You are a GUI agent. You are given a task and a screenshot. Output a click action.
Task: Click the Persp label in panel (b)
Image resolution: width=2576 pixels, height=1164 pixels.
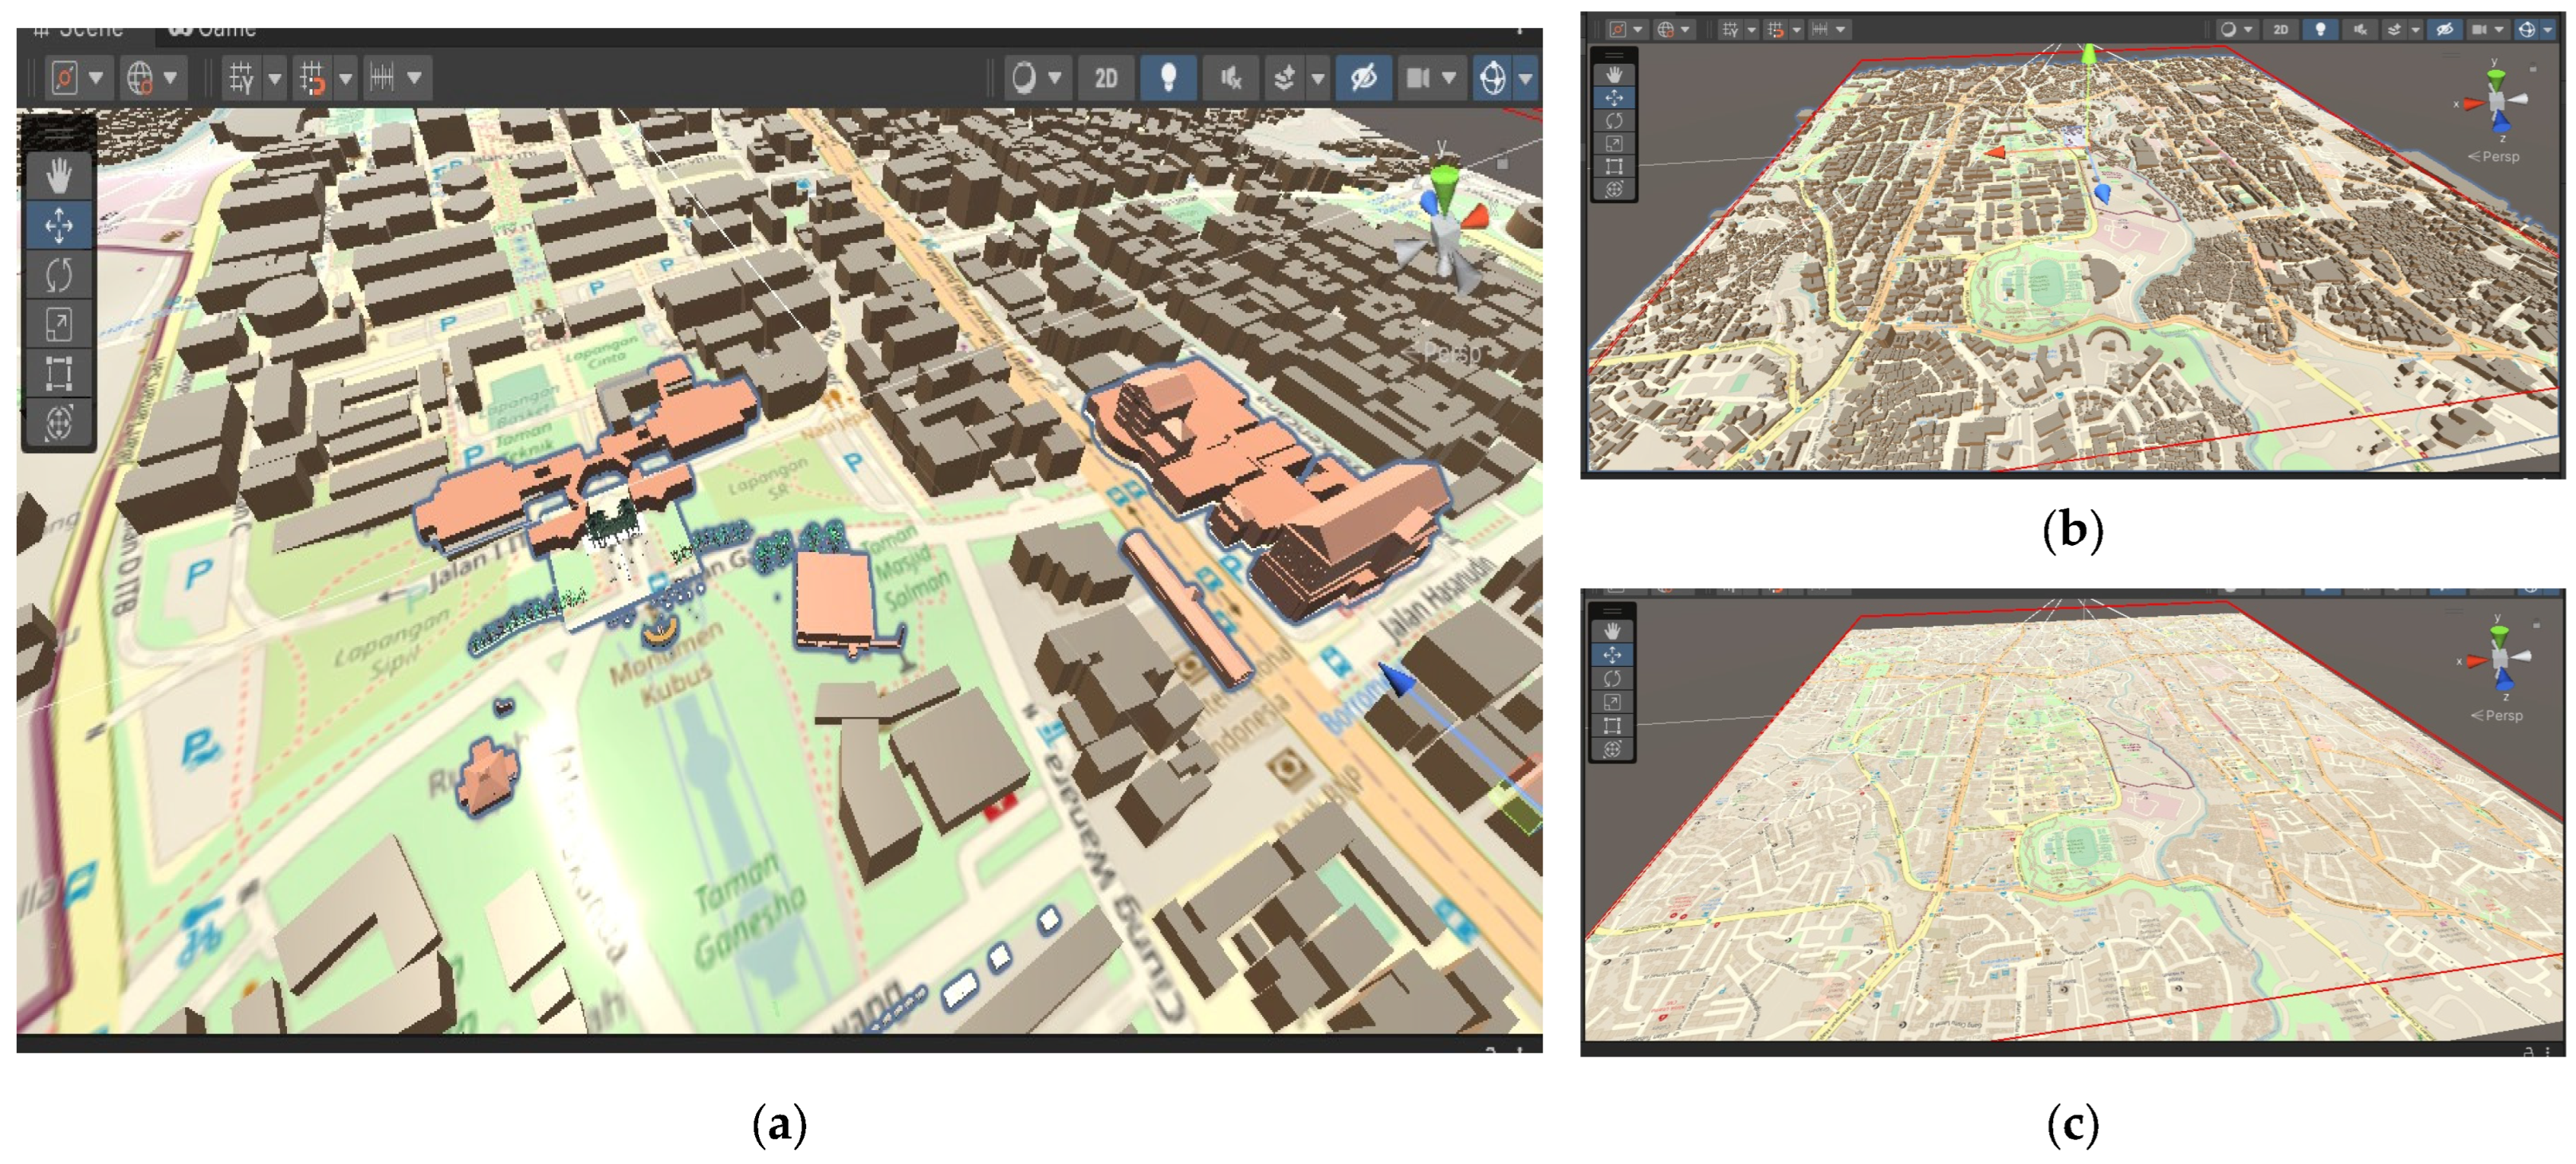pos(2499,157)
